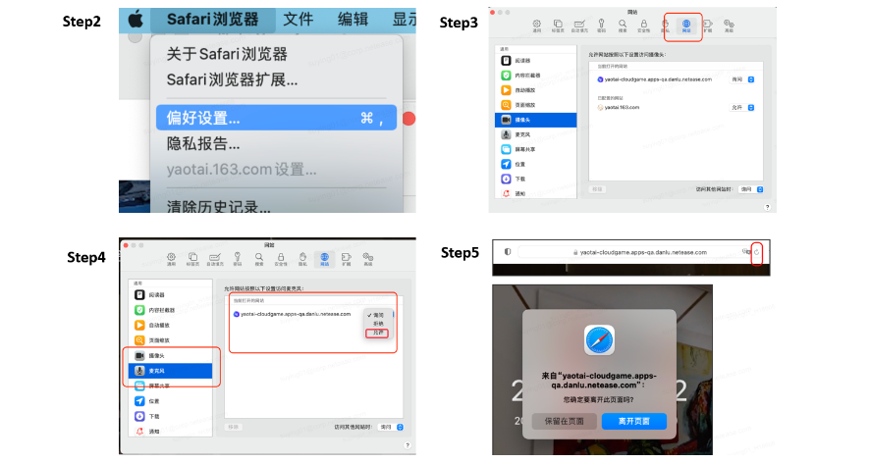Open the 通用 gear tab in Step3 window

[536, 26]
